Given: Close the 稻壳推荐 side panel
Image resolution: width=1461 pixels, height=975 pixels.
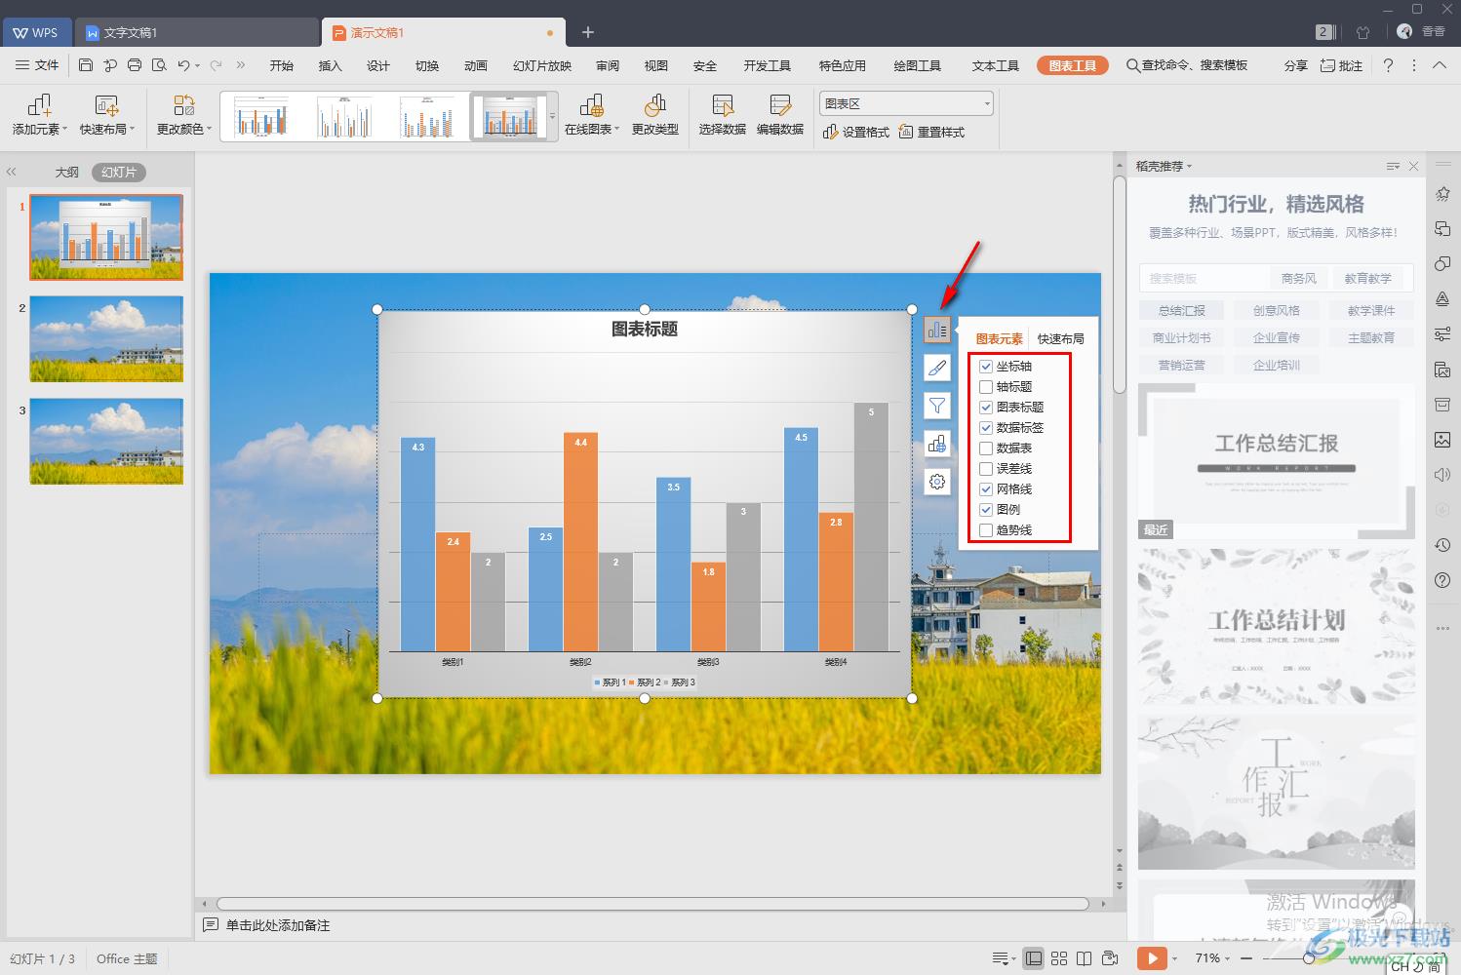Looking at the screenshot, I should 1413,167.
